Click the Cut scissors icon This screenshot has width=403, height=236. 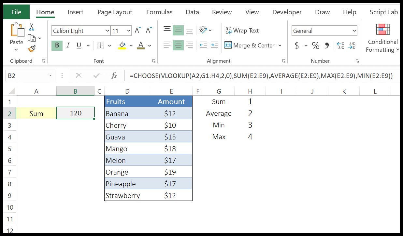click(x=31, y=26)
